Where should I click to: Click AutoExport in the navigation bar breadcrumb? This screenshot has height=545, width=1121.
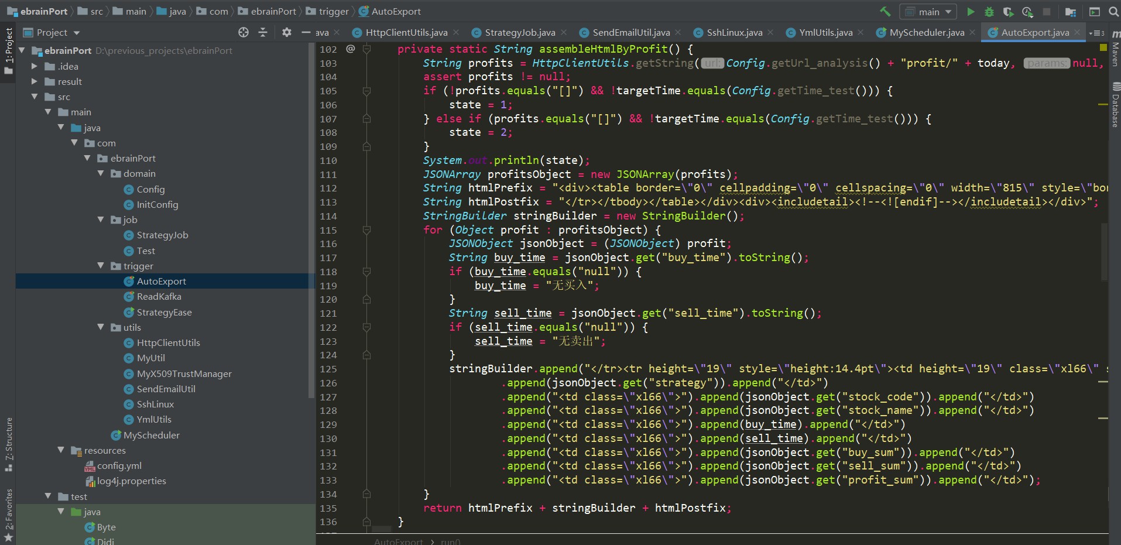pos(390,12)
